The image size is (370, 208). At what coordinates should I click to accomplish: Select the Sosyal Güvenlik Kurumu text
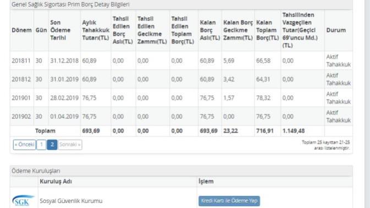click(71, 201)
